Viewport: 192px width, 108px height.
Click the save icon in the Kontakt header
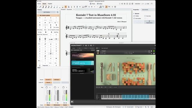(x=86, y=45)
